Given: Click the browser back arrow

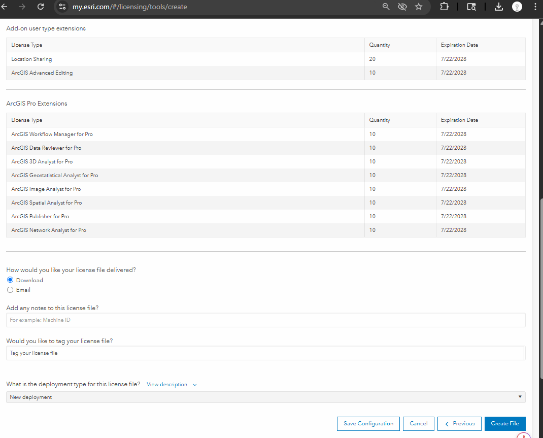Looking at the screenshot, I should (x=5, y=7).
